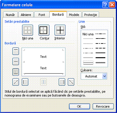
Task: Choose the double line style
Action: pyautogui.click(x=100, y=63)
